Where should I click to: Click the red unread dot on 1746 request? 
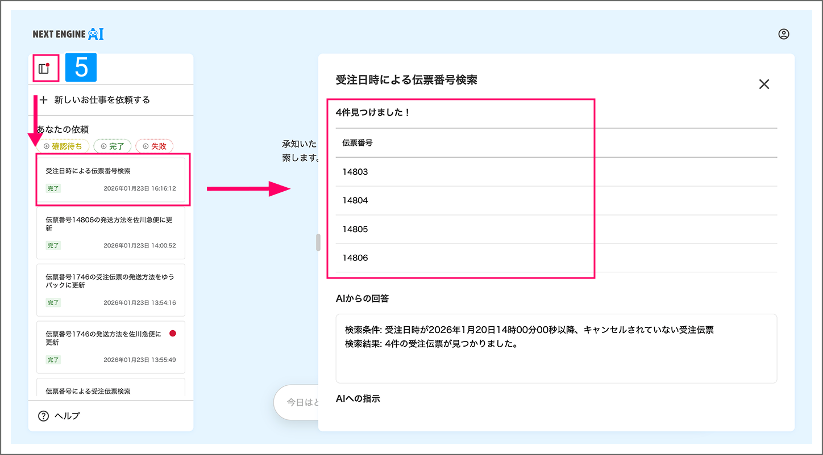point(173,334)
